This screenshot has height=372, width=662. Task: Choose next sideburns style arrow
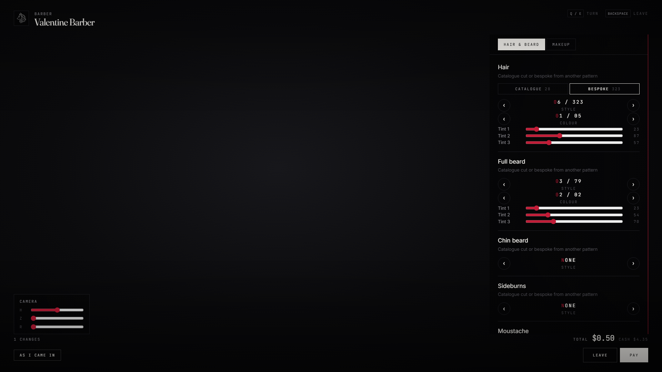(633, 309)
